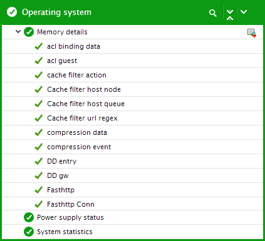Click the search magnifier icon in header
Image resolution: width=265 pixels, height=241 pixels.
(213, 13)
